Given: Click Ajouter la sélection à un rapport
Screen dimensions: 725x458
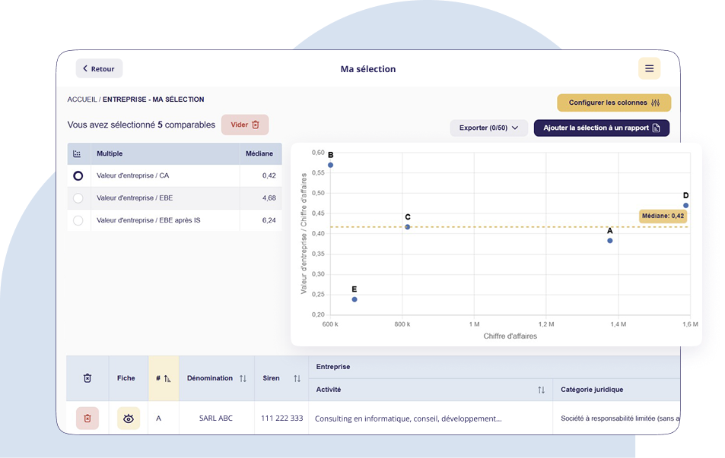Looking at the screenshot, I should (x=602, y=128).
